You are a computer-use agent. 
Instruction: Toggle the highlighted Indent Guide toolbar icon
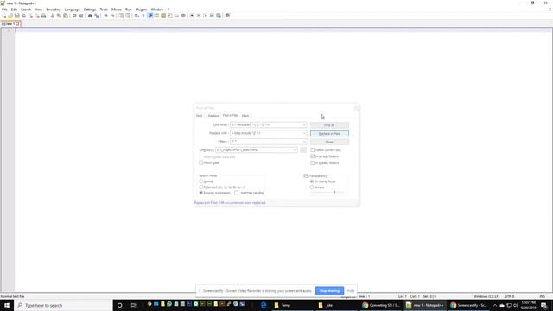(150, 16)
